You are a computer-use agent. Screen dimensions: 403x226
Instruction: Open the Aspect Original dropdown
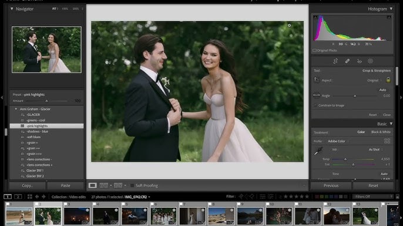[374, 80]
